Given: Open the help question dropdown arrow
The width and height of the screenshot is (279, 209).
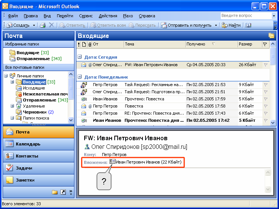Looking at the screenshot, I should [274, 16].
